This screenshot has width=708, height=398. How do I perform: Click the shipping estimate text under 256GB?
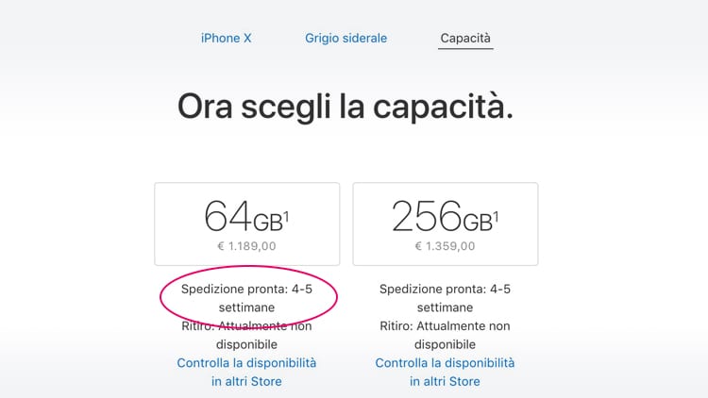coord(445,298)
